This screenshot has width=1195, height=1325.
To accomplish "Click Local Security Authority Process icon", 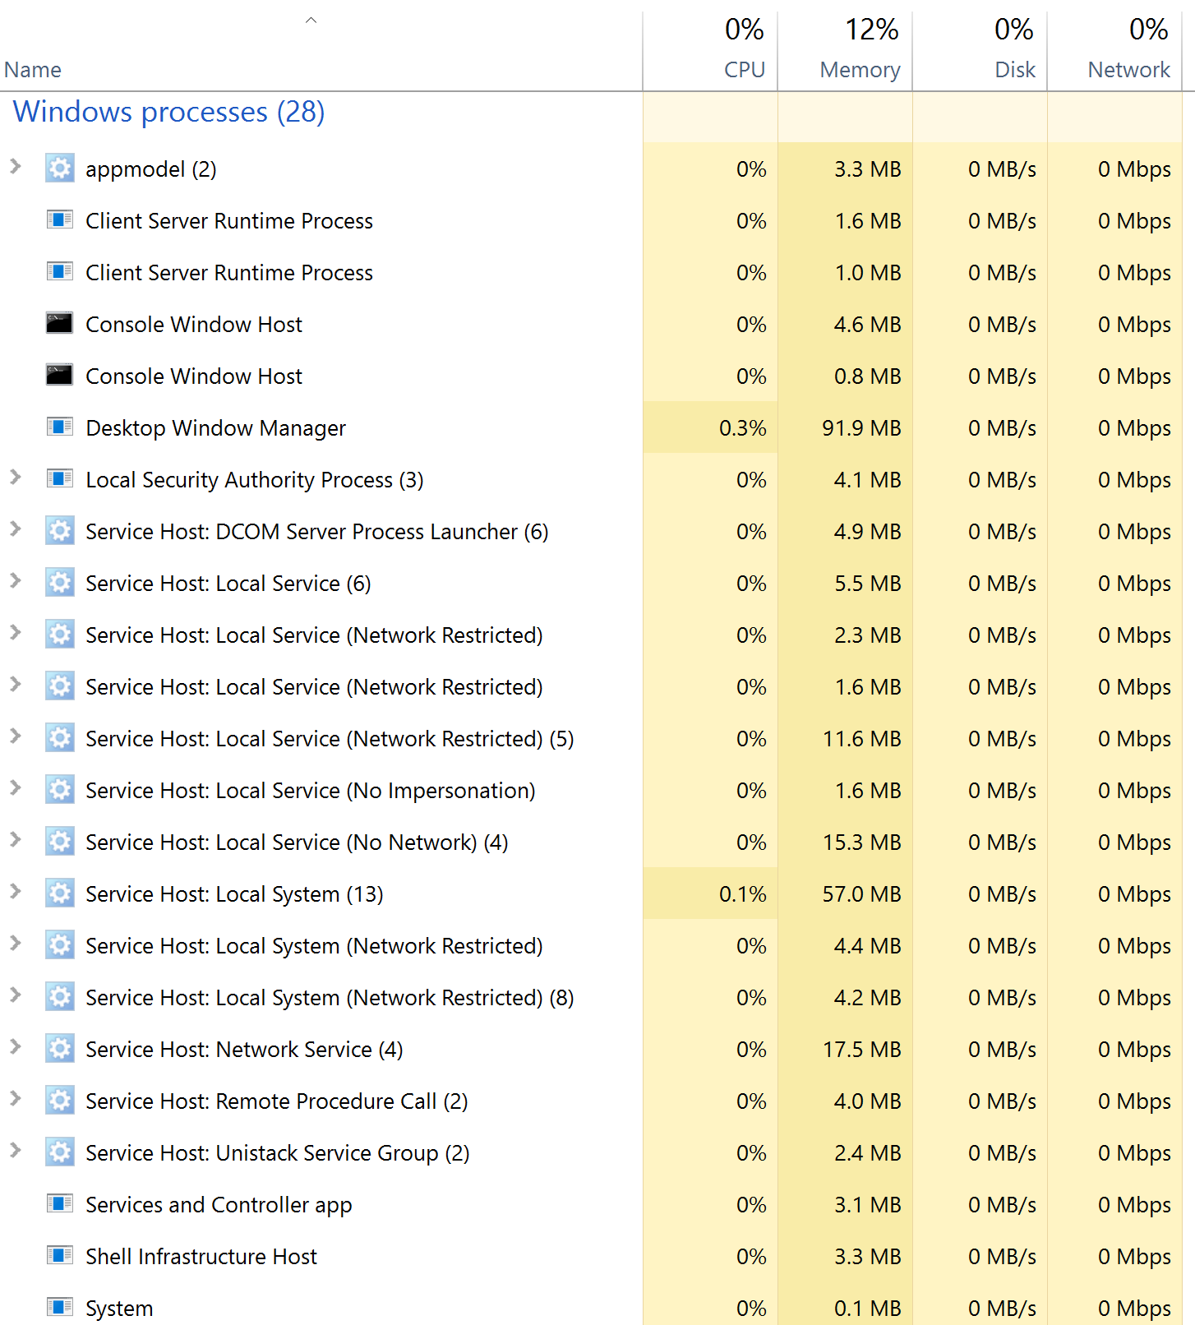I will 60,479.
